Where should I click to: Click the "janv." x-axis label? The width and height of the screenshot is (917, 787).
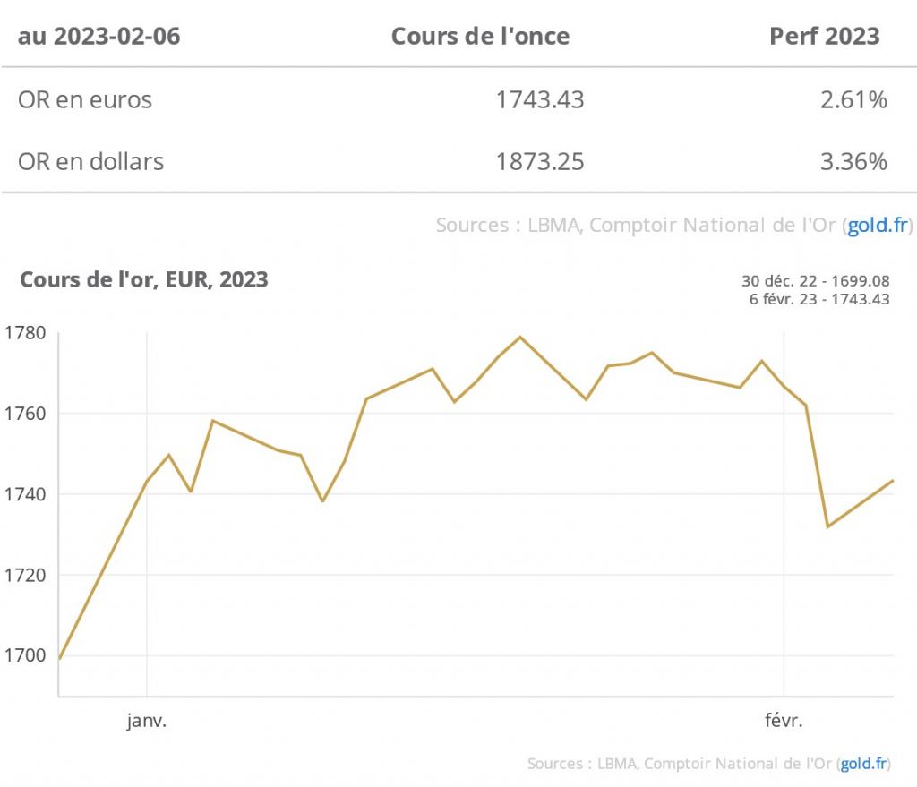pos(147,721)
